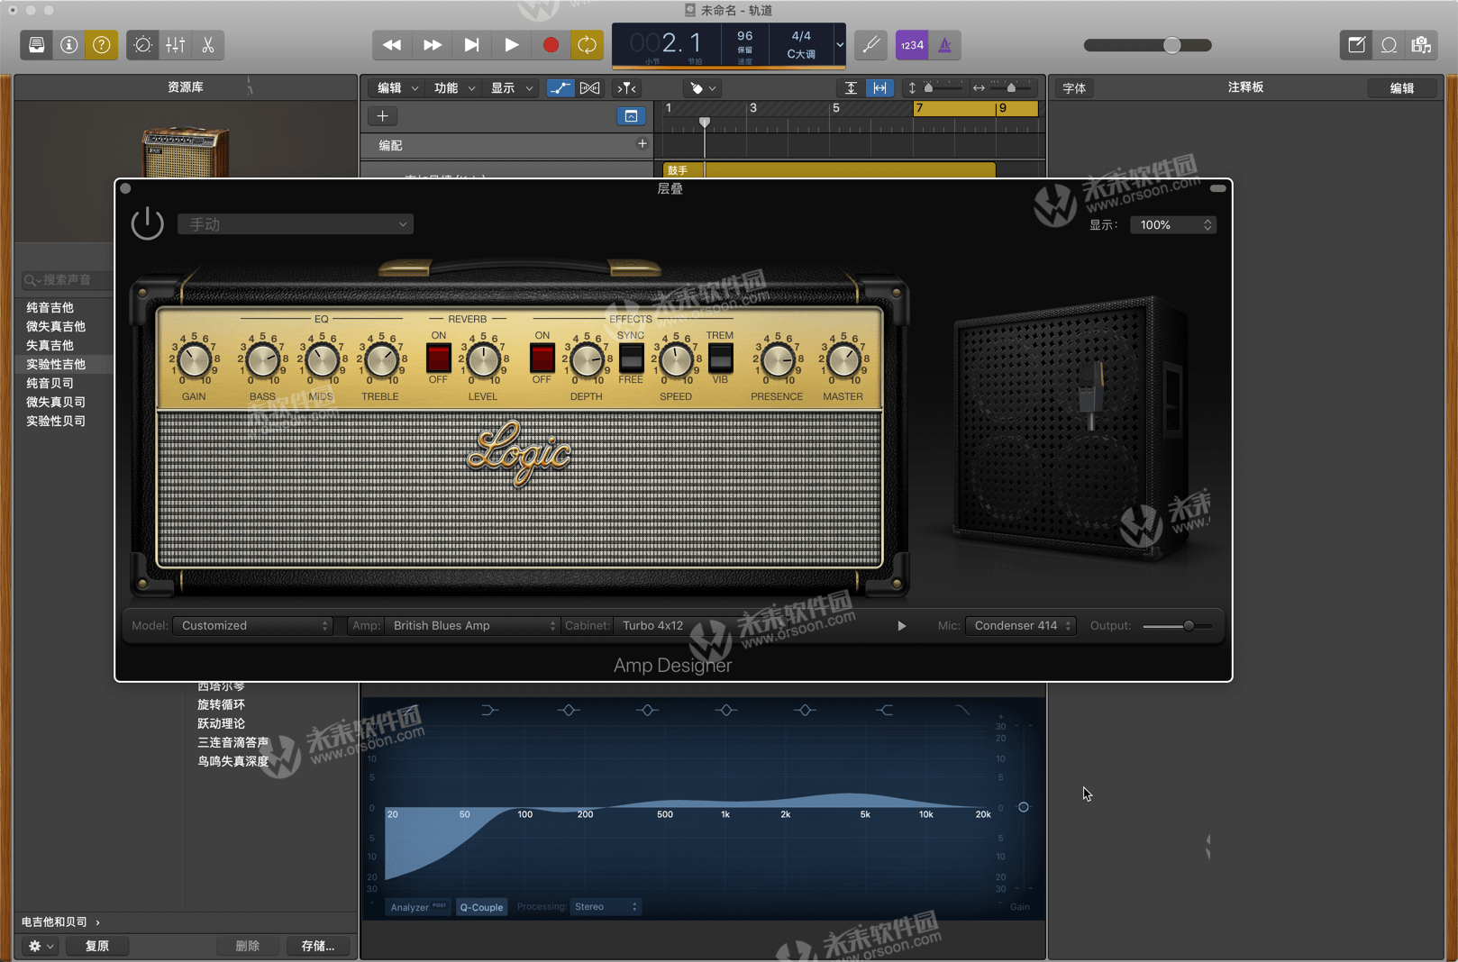Click the Rewind transport button

392,45
